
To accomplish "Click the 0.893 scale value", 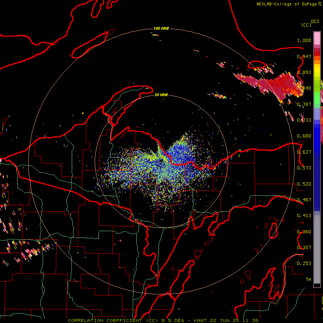I will (304, 72).
